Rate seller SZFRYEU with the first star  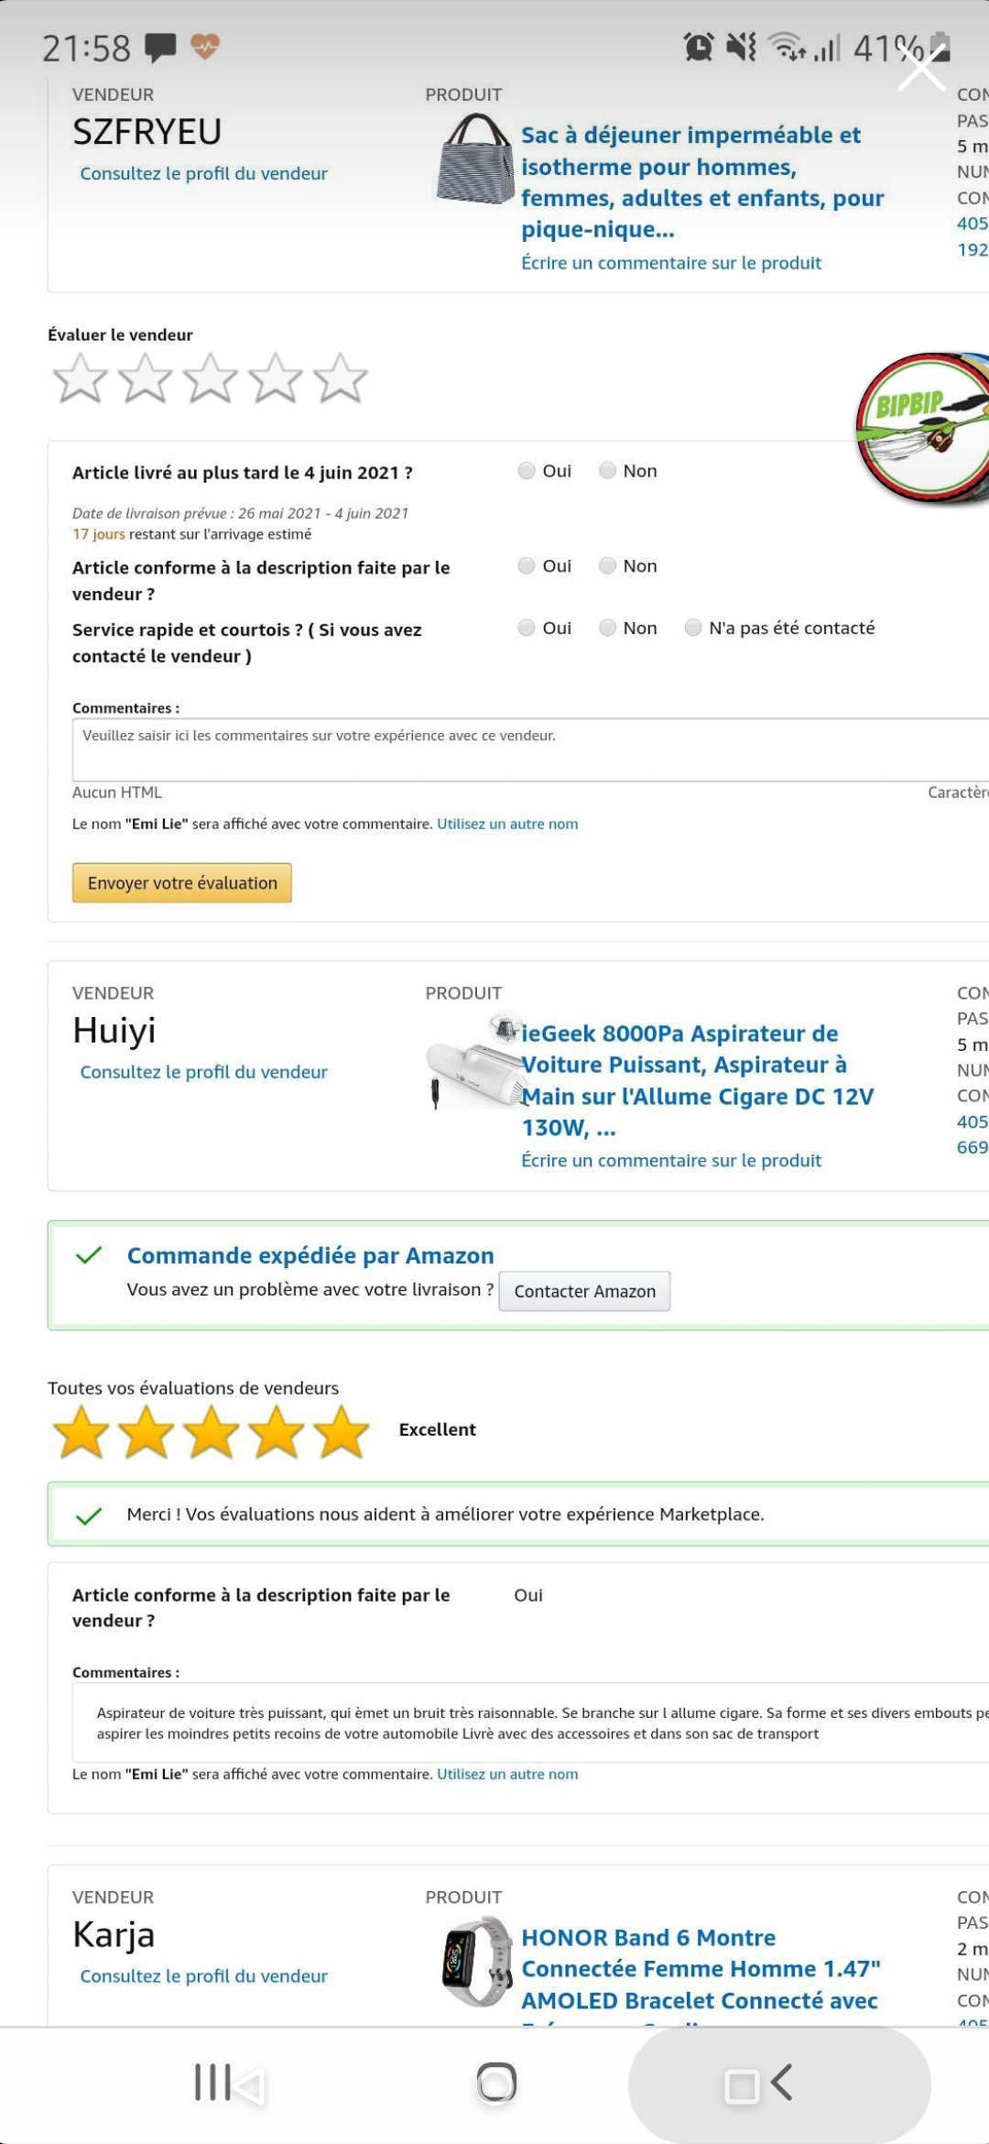(80, 378)
